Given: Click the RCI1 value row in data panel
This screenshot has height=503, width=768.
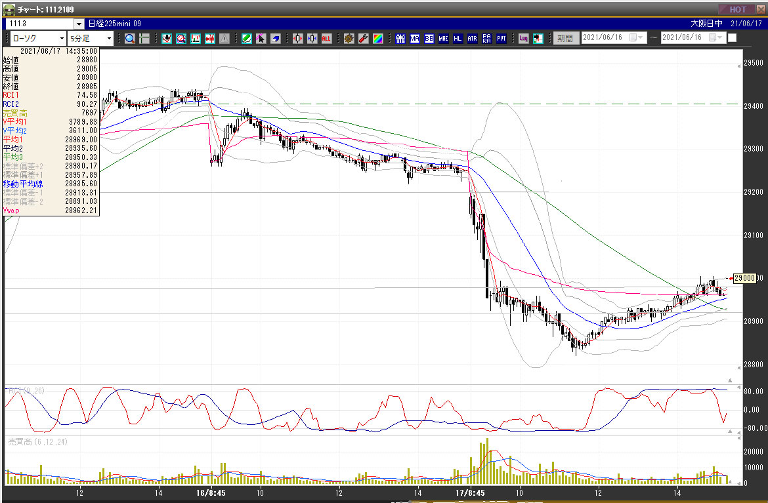Looking at the screenshot, I should (x=51, y=95).
